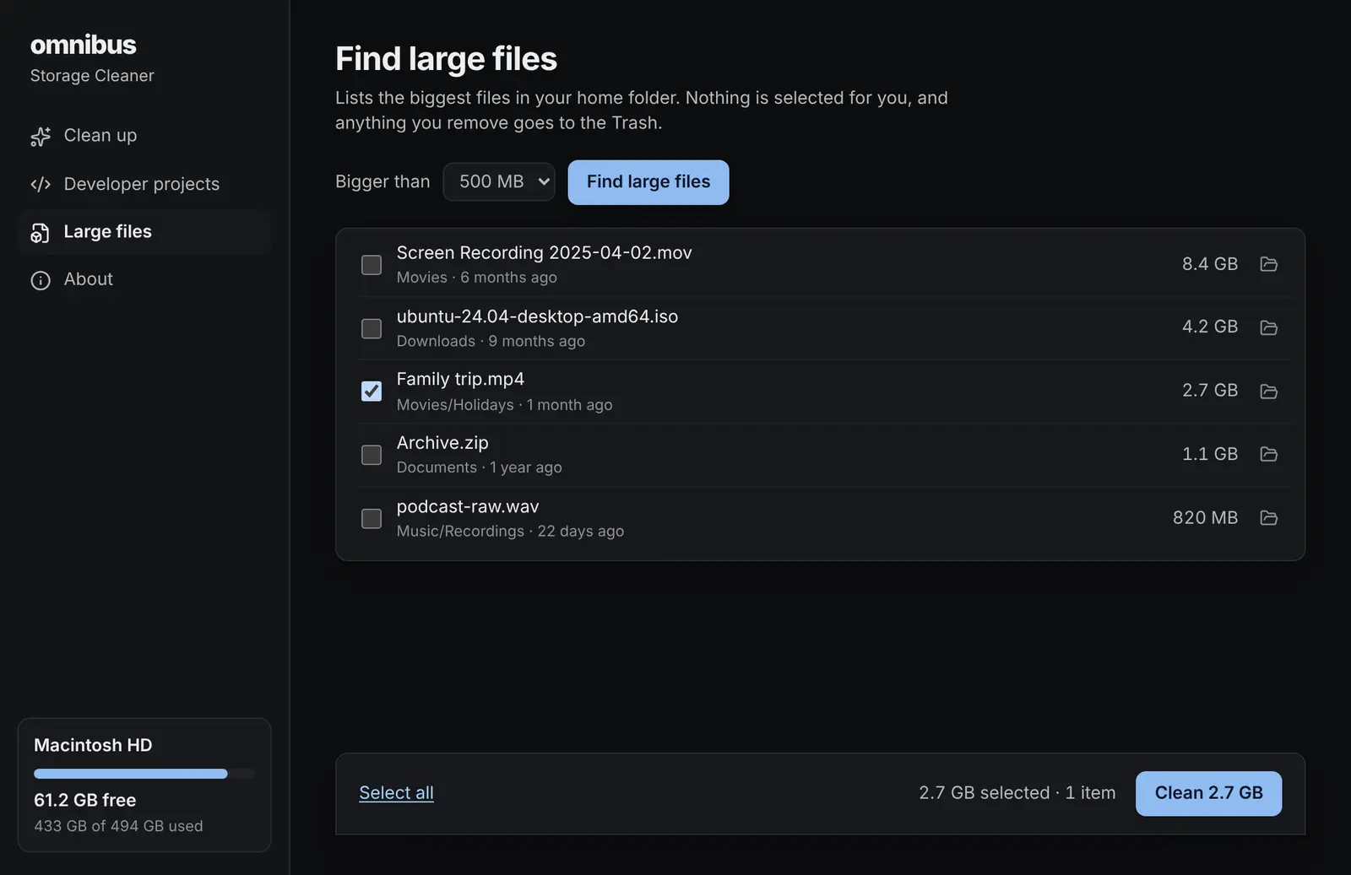Switch to Large files section

tap(144, 232)
